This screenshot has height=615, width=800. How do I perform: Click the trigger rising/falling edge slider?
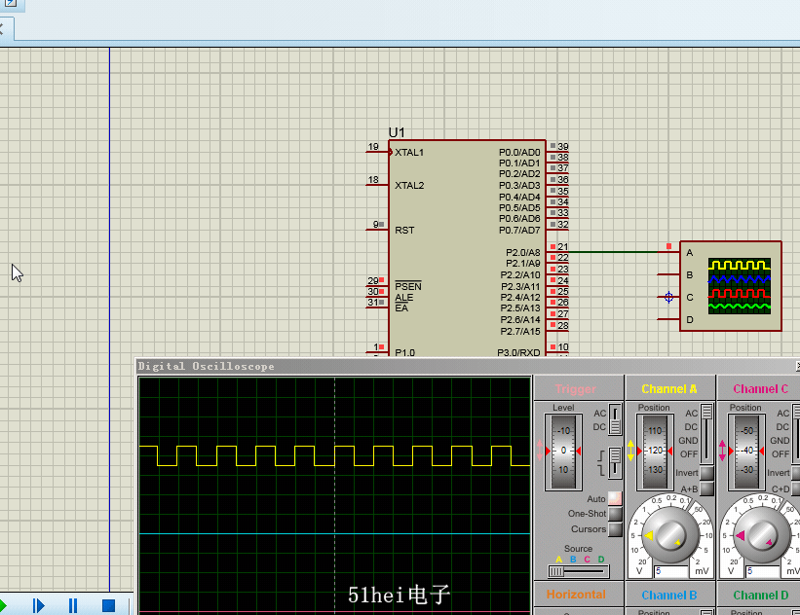pyautogui.click(x=615, y=462)
